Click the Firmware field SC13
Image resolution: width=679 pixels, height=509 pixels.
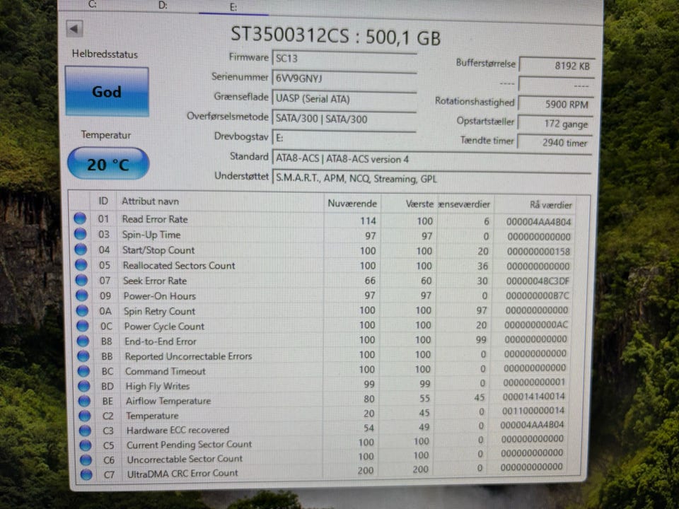click(x=344, y=58)
